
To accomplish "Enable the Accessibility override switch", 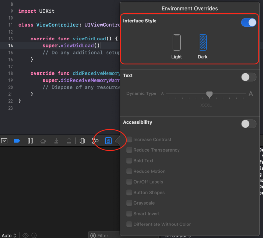I will tap(249, 124).
